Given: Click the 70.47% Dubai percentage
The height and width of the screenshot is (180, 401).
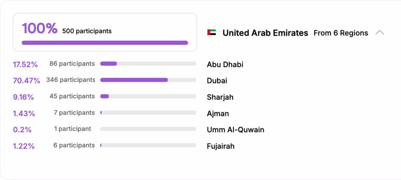Looking at the screenshot, I should pos(26,81).
